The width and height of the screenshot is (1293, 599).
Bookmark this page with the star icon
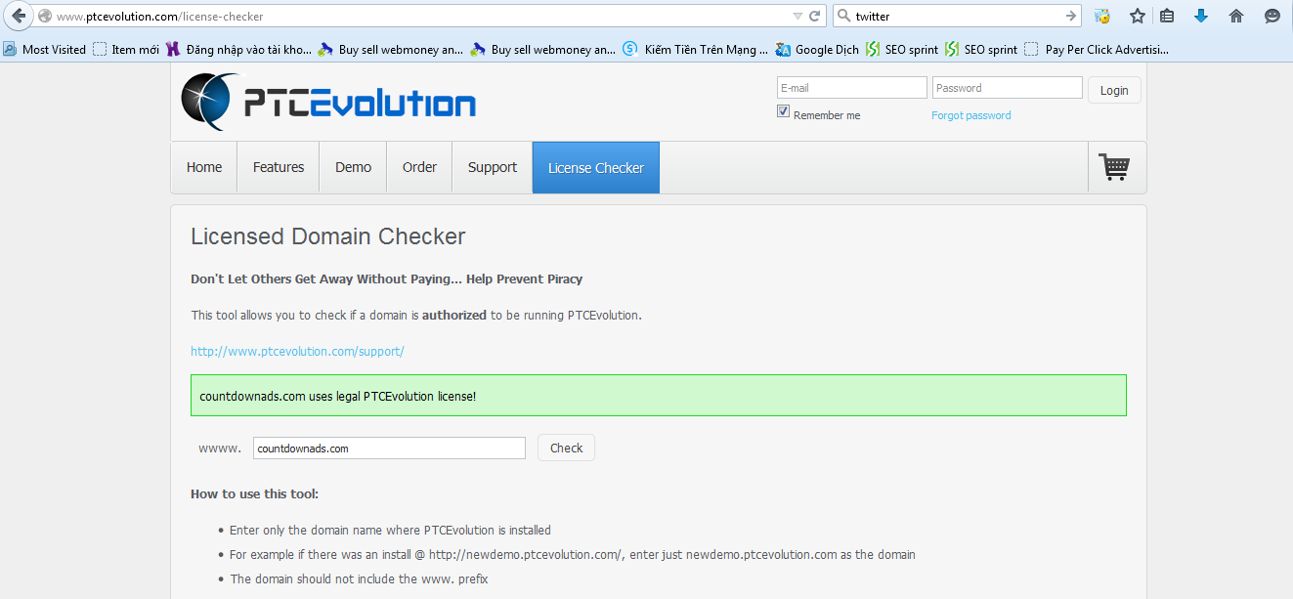1137,16
